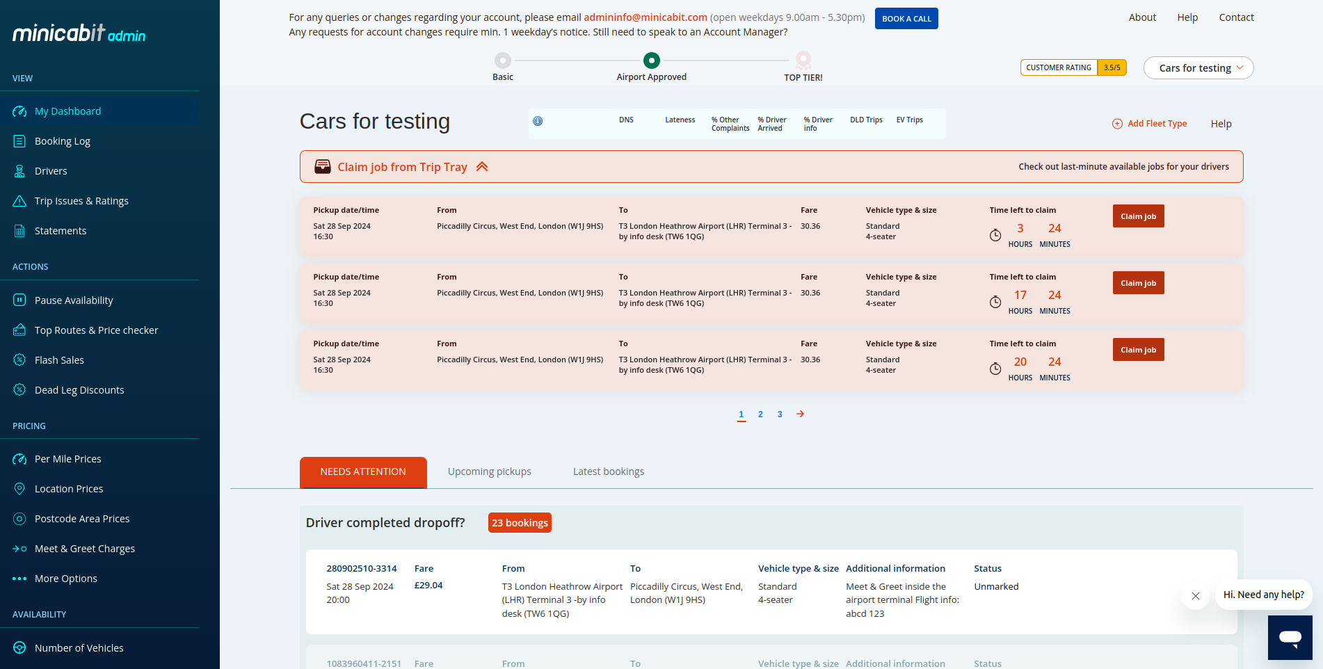Open the Cars for testing fleet dropdown
Image resolution: width=1323 pixels, height=669 pixels.
[x=1198, y=68]
